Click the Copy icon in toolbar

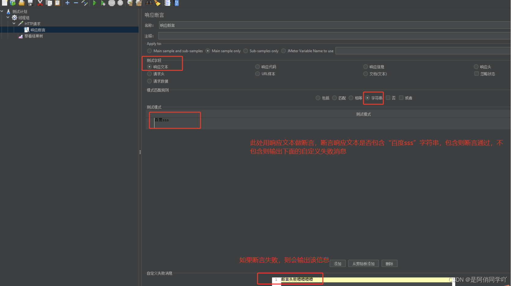click(49, 3)
